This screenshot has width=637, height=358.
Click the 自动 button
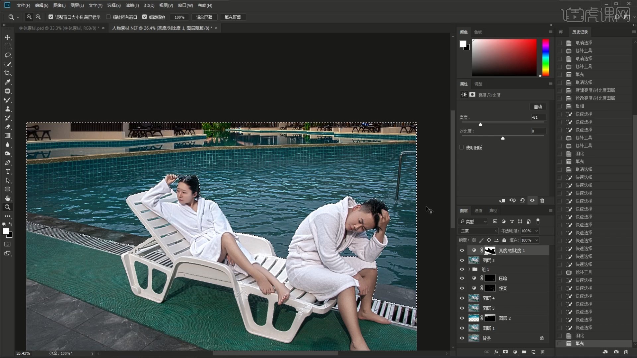click(x=538, y=107)
